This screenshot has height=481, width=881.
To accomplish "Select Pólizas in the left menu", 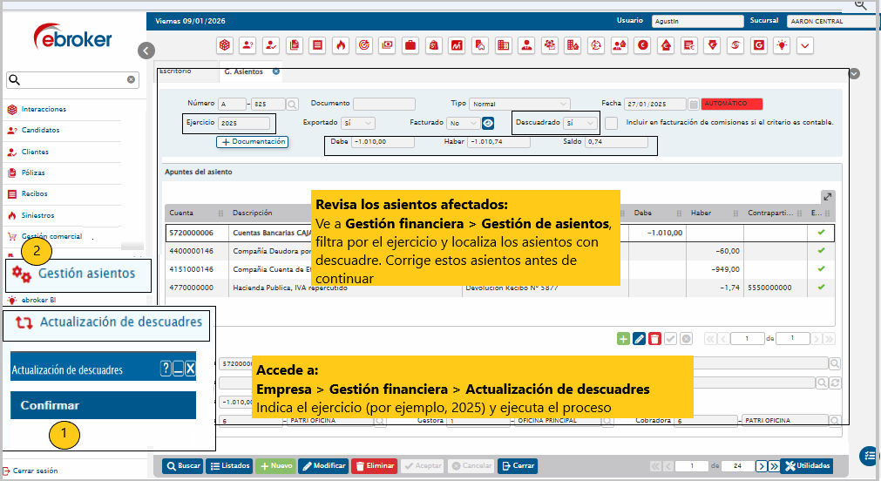I will coord(33,173).
